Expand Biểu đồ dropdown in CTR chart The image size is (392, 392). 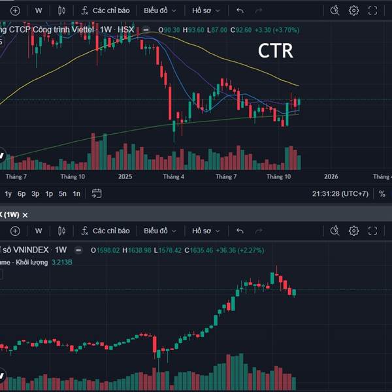click(x=160, y=10)
